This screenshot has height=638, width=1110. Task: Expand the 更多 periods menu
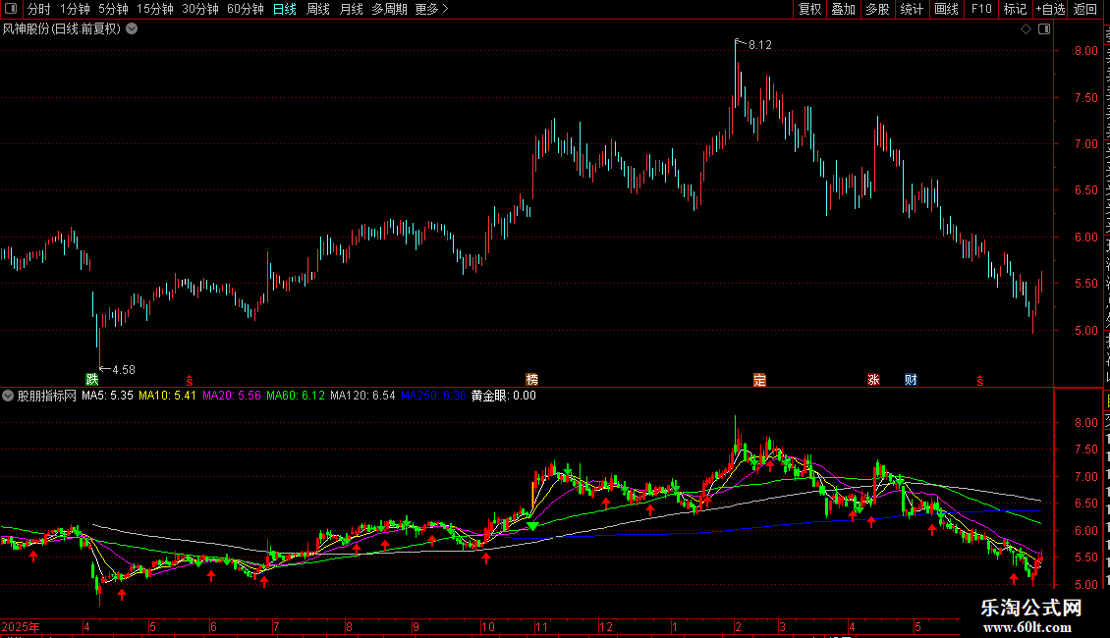431,9
